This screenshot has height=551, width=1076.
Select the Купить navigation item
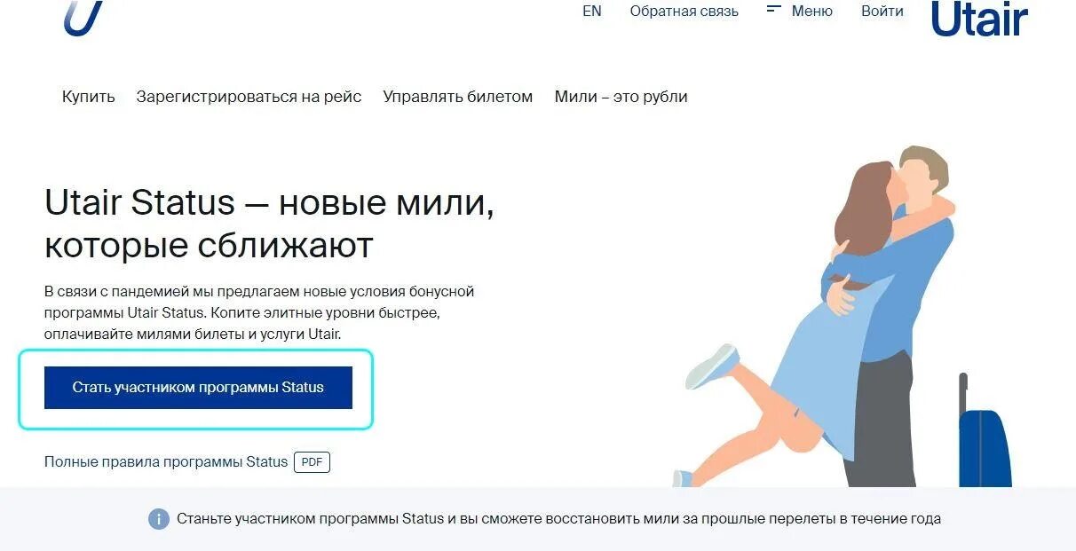point(89,97)
